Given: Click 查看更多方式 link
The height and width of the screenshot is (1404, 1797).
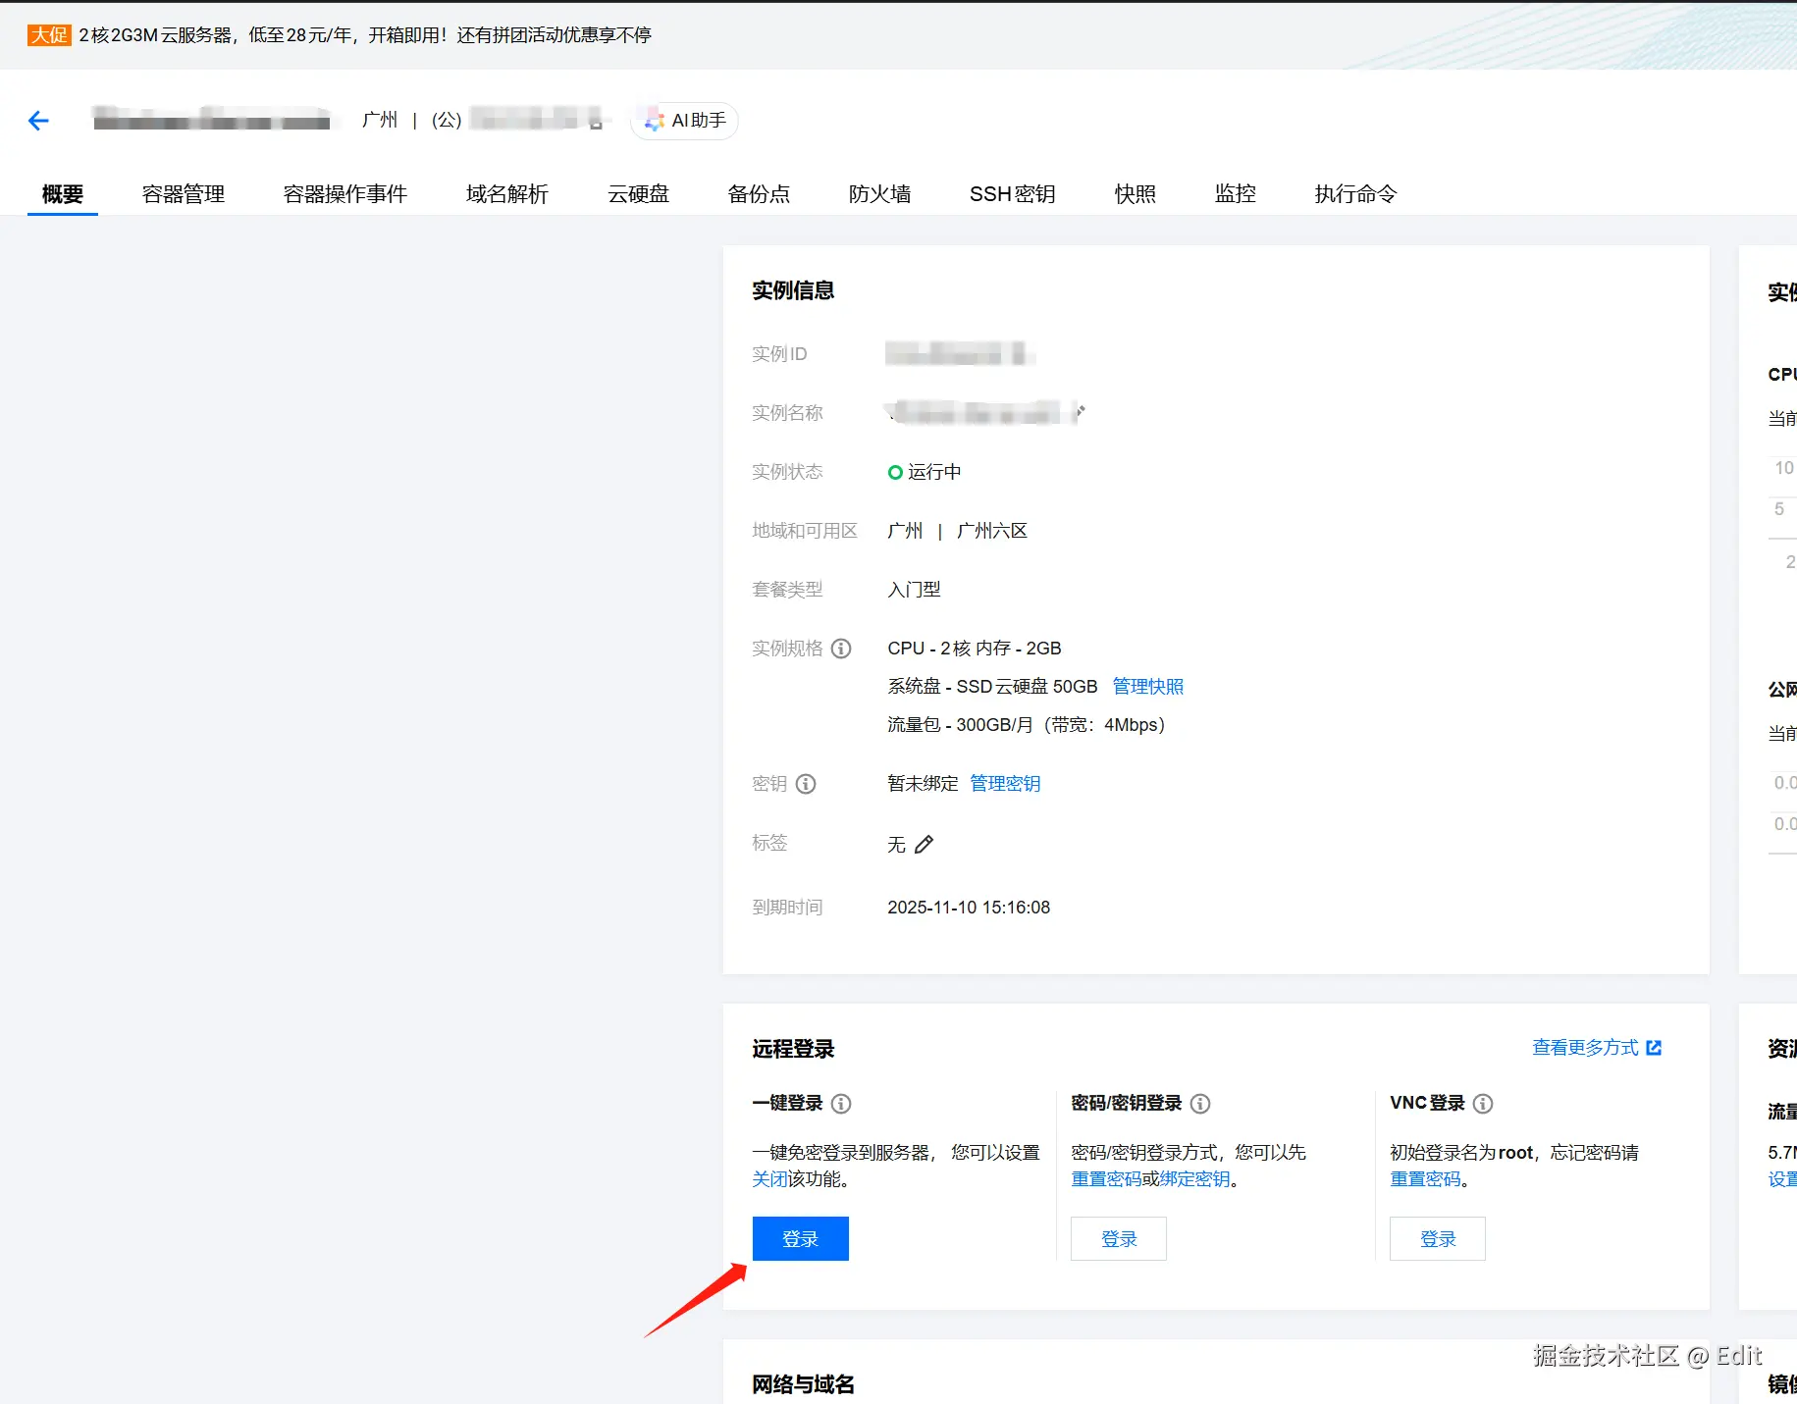Looking at the screenshot, I should 1585,1048.
